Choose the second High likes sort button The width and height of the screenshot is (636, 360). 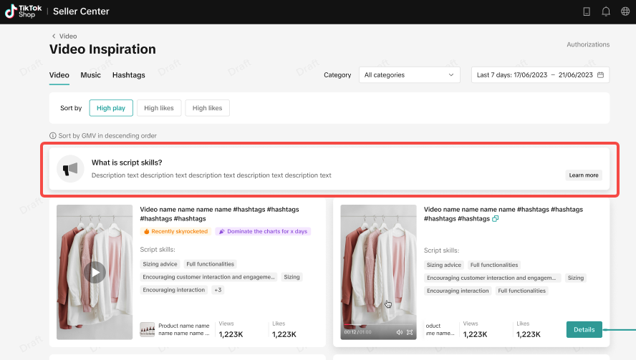tap(207, 108)
